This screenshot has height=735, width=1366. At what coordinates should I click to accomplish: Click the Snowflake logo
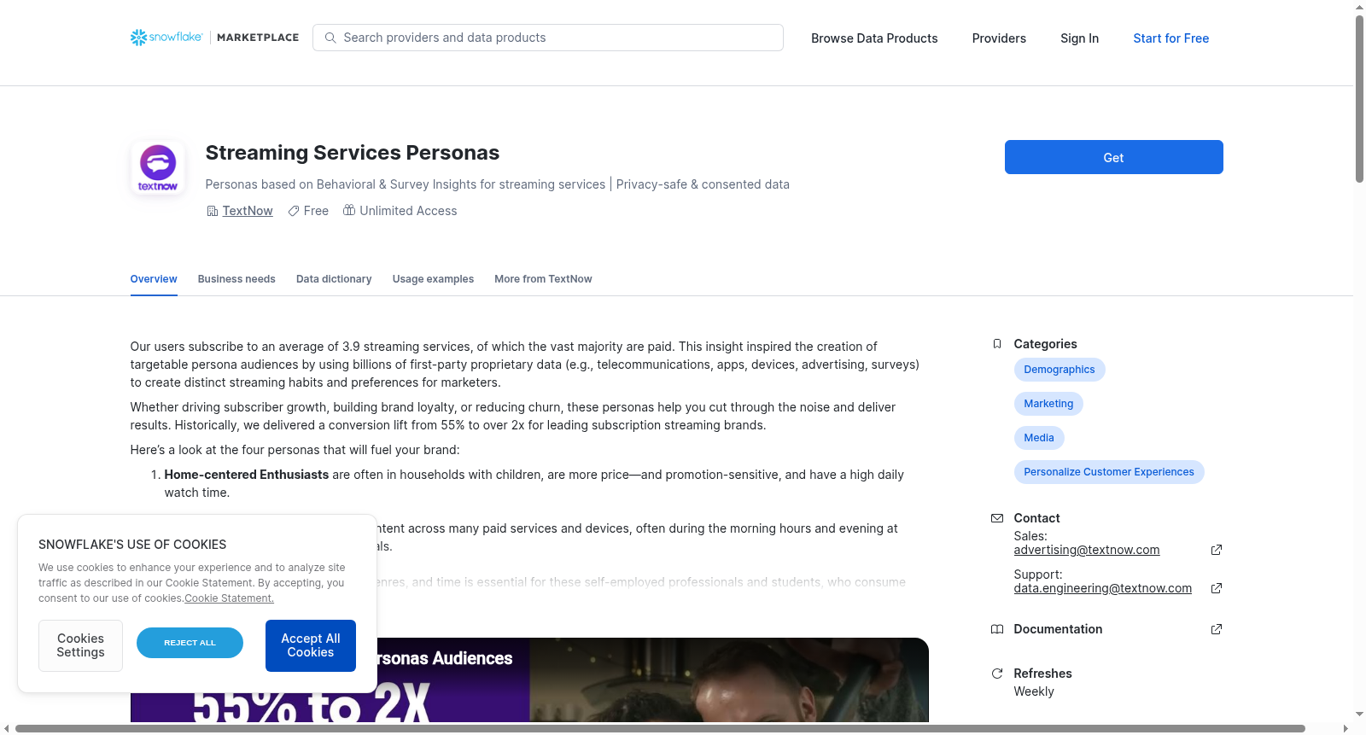coord(166,38)
